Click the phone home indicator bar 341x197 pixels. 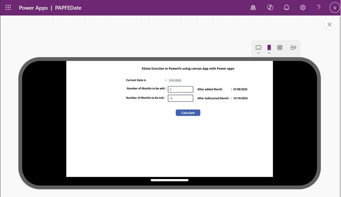[170, 180]
